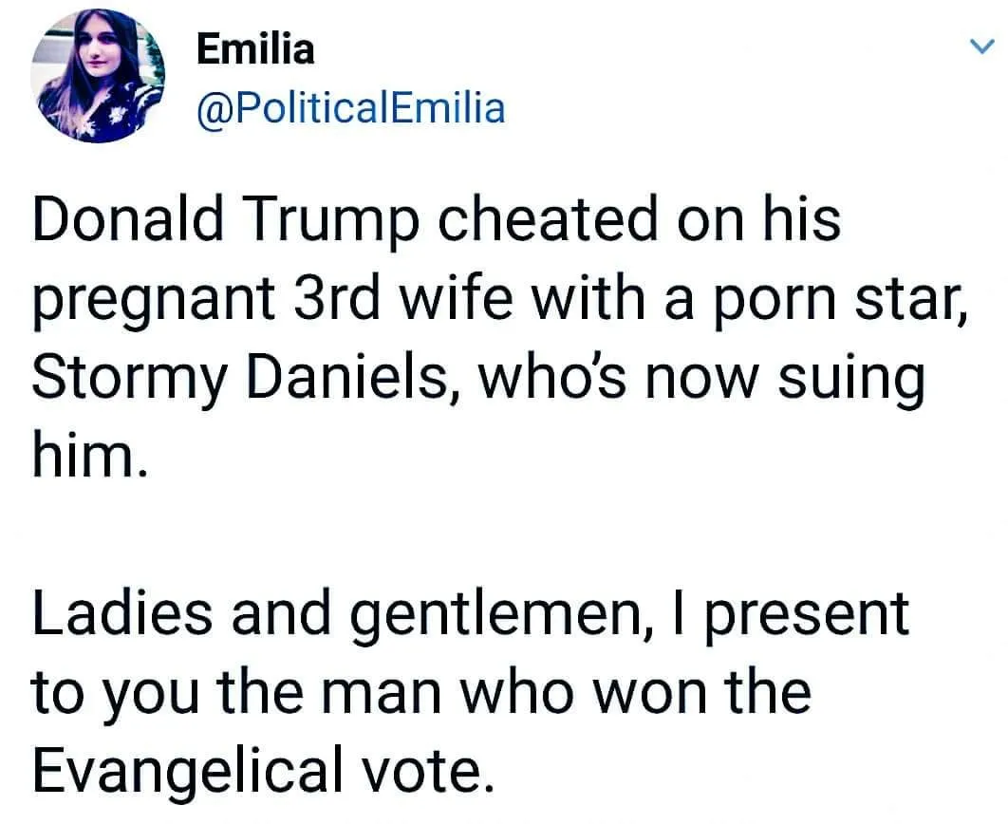Viewport: 1008px width, 824px height.
Task: Open the tweet options chevron menu
Action: tap(982, 47)
